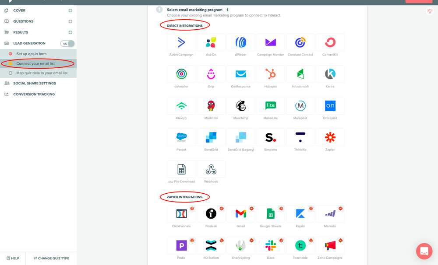Choose RD Station Zapier integration
The width and height of the screenshot is (438, 265).
pyautogui.click(x=211, y=245)
